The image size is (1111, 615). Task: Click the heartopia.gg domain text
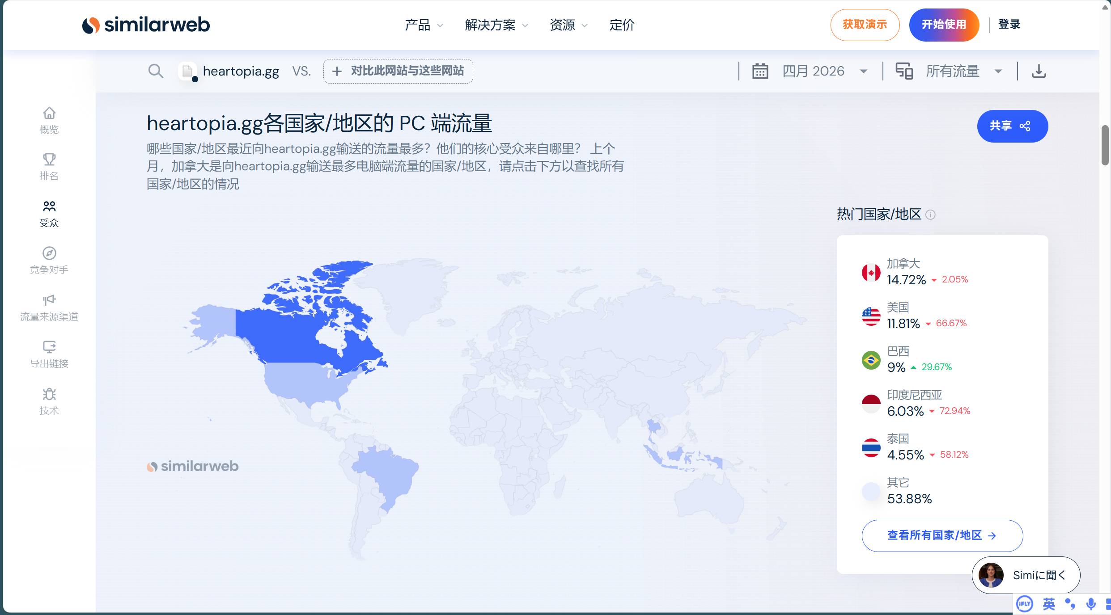coord(241,71)
